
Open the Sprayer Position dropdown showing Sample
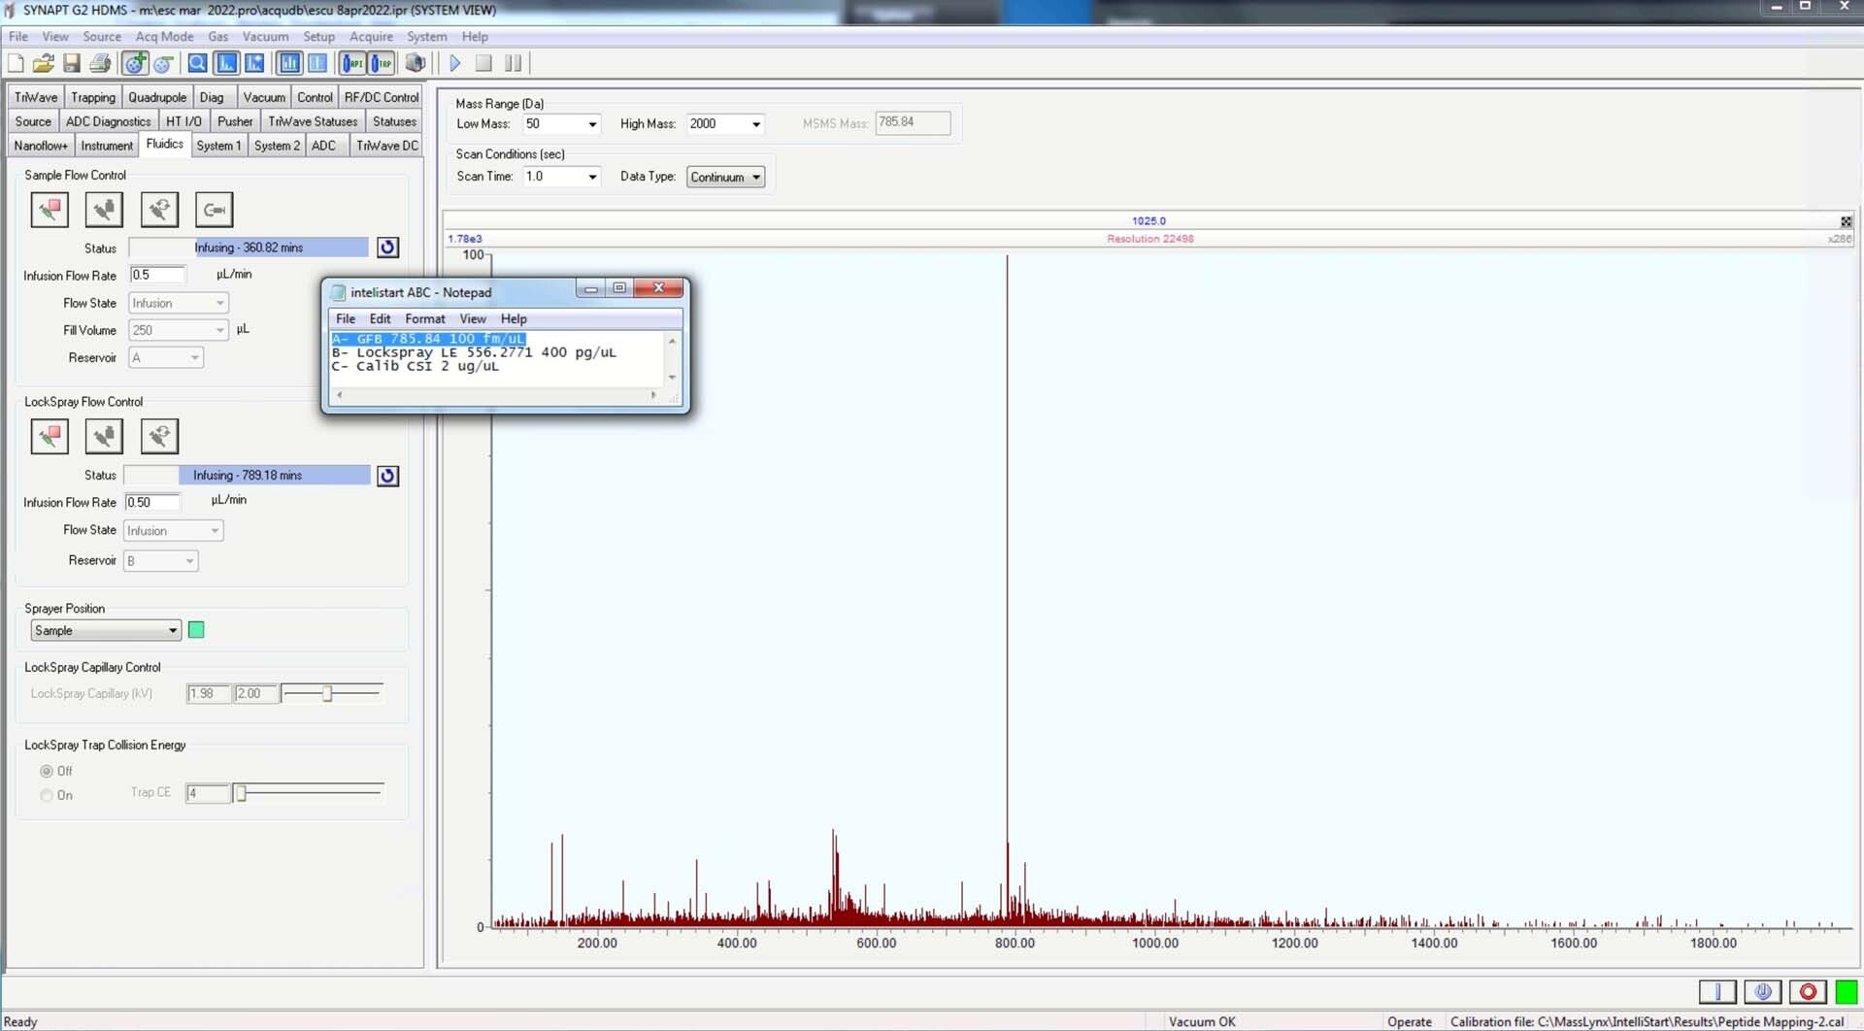pos(172,630)
